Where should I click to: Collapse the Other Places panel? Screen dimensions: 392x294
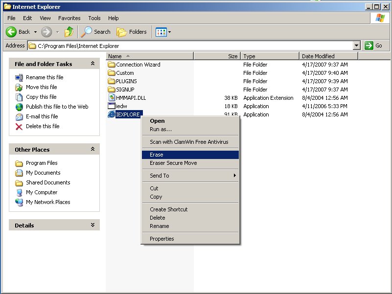click(93, 149)
